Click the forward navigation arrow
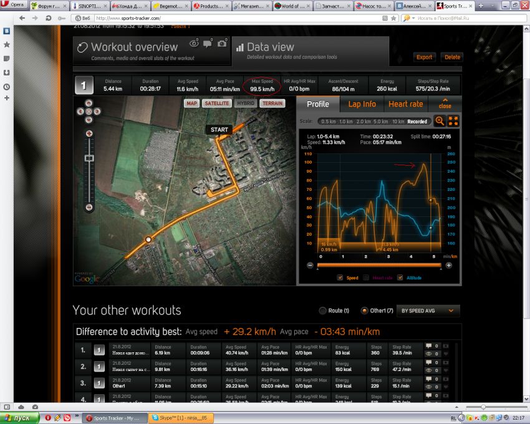Image resolution: width=530 pixels, height=424 pixels. (x=35, y=18)
